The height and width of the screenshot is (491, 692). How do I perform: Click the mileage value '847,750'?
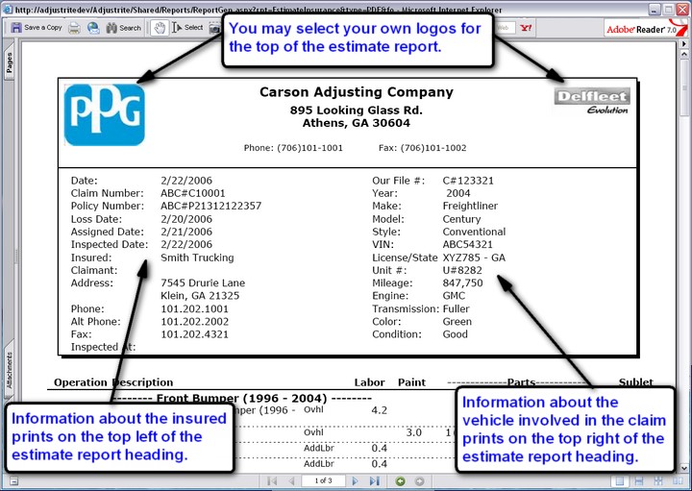[x=462, y=283]
